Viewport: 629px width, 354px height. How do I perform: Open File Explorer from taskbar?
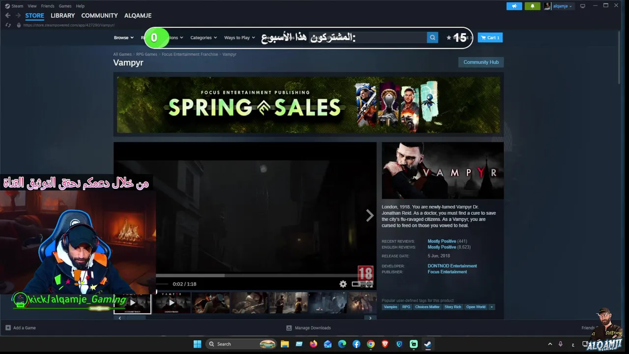point(285,344)
